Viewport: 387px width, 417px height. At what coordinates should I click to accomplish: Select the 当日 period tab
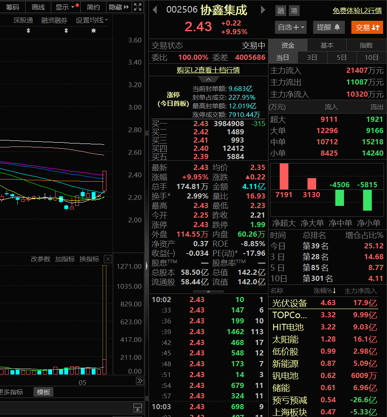click(283, 58)
